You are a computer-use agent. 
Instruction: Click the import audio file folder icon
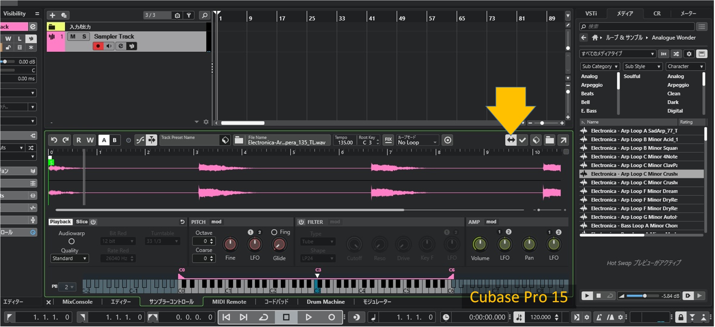239,140
